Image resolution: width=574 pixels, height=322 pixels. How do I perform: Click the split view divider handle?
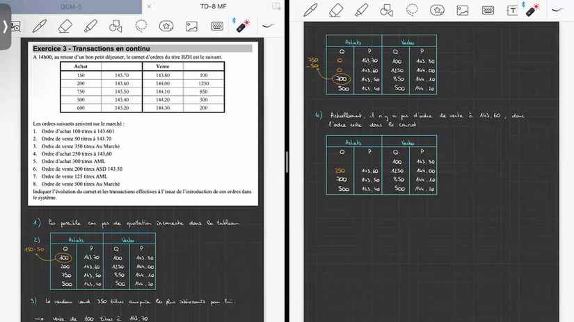287,162
